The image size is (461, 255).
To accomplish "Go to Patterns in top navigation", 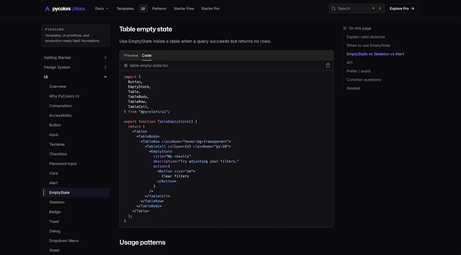I will click(x=159, y=9).
